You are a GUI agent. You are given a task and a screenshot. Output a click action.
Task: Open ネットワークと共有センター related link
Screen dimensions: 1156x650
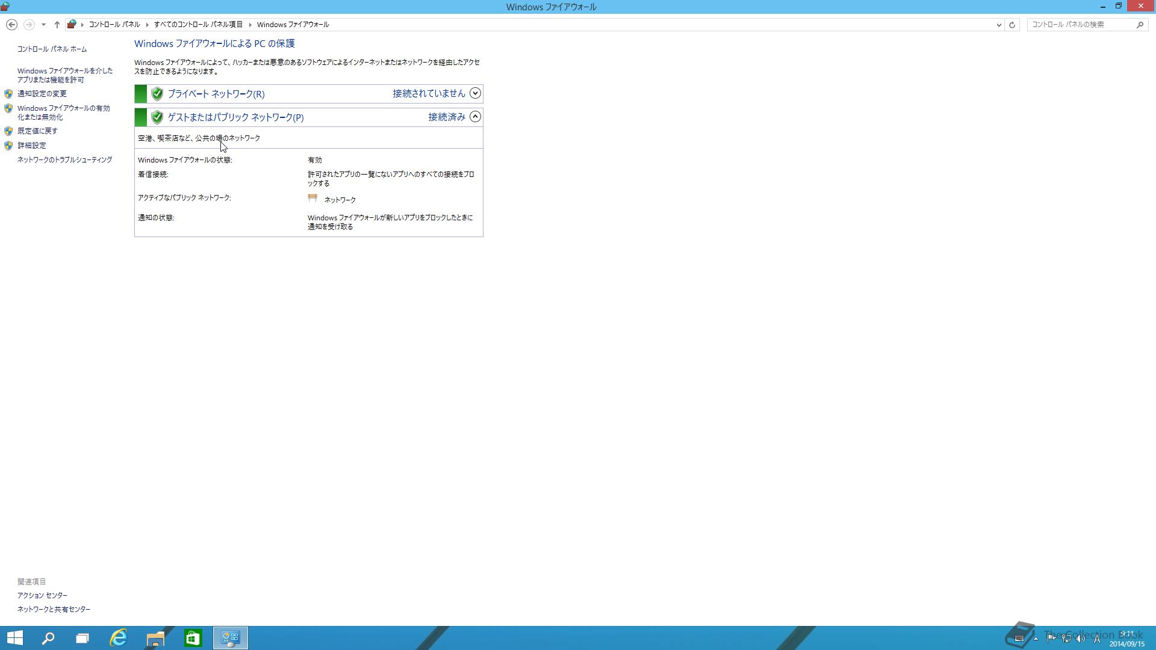[54, 609]
